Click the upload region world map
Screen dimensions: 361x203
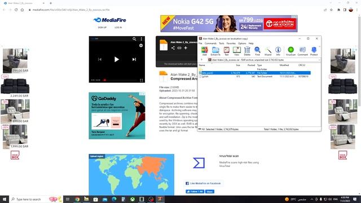(131, 175)
